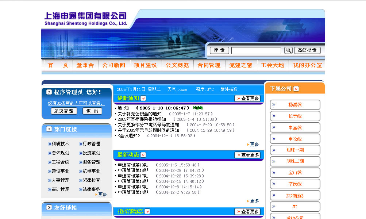Expand the 最新动态 dropdown arrow
This screenshot has width=366, height=219.
click(x=143, y=155)
